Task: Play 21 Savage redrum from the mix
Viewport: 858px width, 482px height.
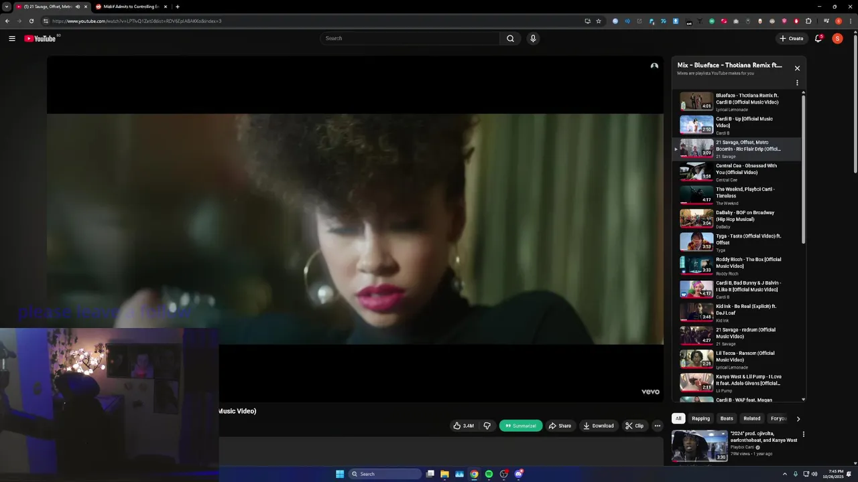Action: [737, 336]
